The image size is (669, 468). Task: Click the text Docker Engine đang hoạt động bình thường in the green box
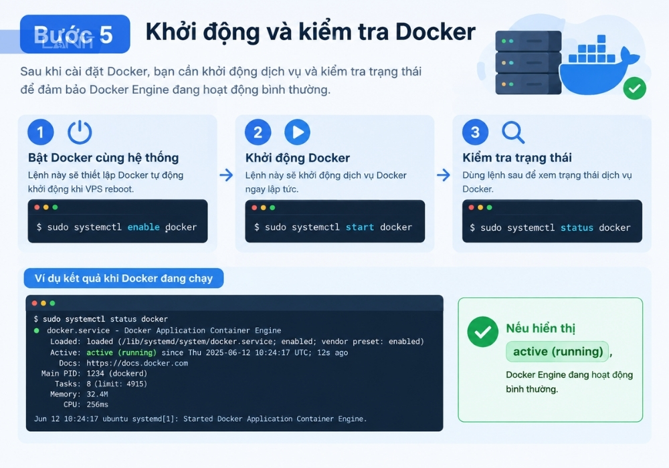tap(569, 382)
